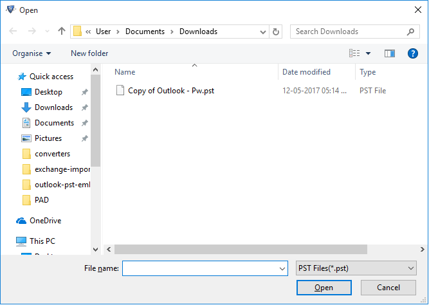Click the pin icon next to Downloads
Image resolution: width=429 pixels, height=305 pixels.
(84, 107)
